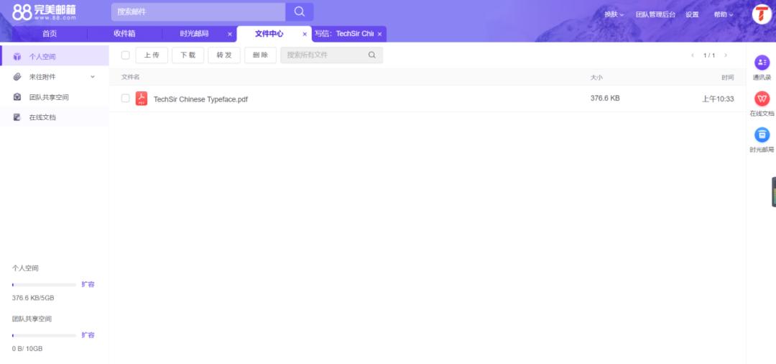Click 扩容 link for 团队共享空间

coord(88,335)
